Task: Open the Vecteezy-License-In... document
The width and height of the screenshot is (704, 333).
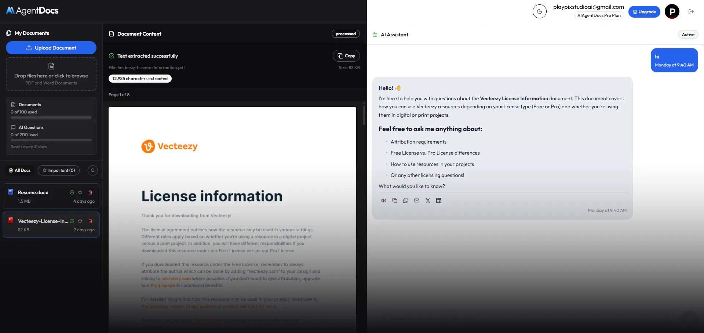Action: [51, 225]
